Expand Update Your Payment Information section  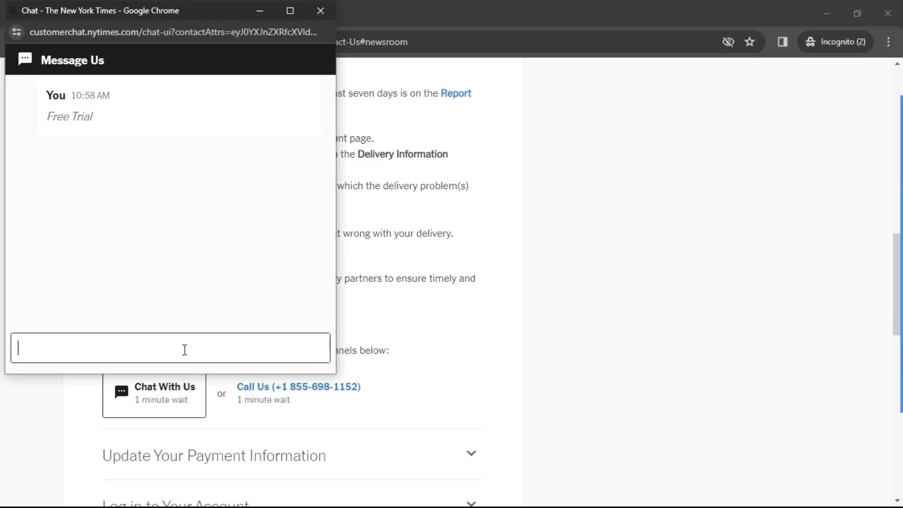coord(471,453)
